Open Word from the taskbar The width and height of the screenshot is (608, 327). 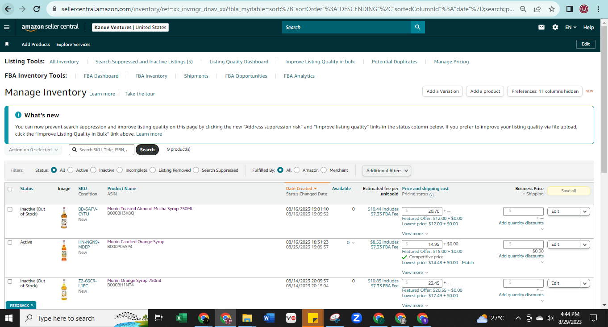click(x=269, y=318)
